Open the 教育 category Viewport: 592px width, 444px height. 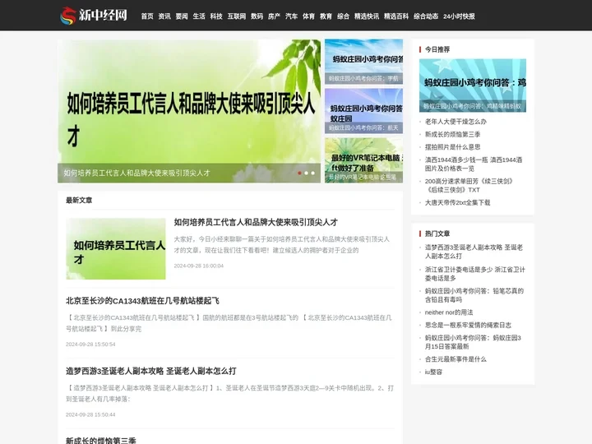[x=326, y=16]
